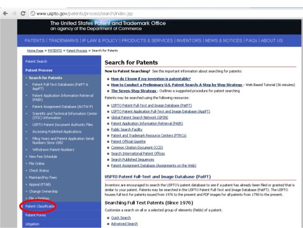Click the 'Search for Patents' page heading

(x=131, y=62)
